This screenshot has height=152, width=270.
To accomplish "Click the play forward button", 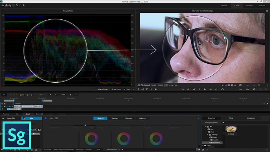I will pyautogui.click(x=205, y=89).
